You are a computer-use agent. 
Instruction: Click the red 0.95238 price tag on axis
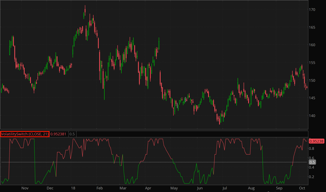click(317, 141)
